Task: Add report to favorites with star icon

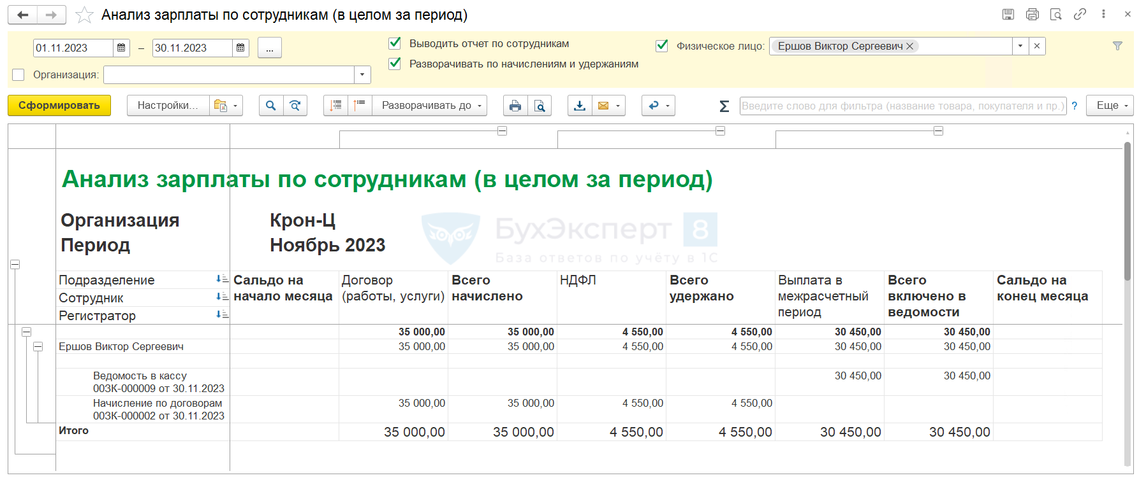Action: [x=84, y=15]
